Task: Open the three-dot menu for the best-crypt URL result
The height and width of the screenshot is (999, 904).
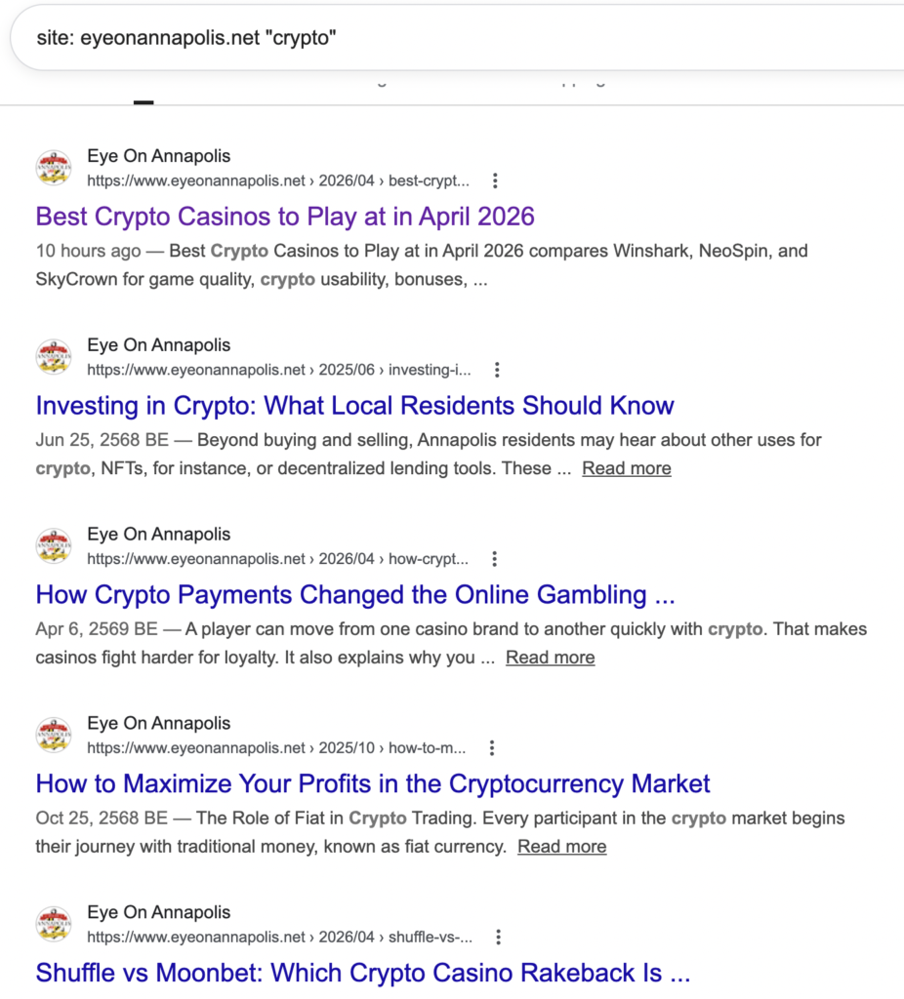Action: (x=496, y=180)
